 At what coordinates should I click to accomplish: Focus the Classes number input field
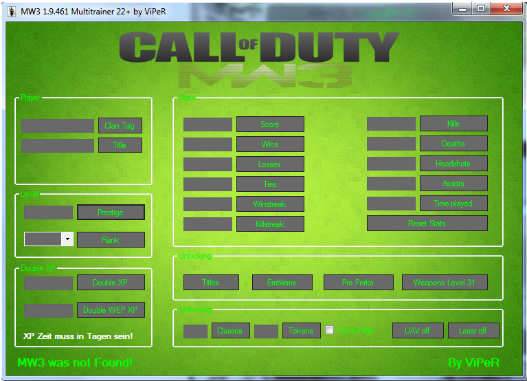point(195,331)
